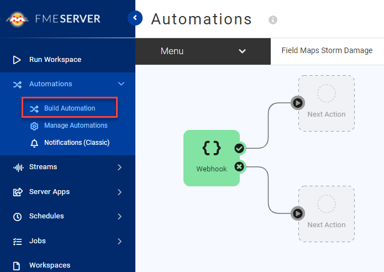384x272 pixels.
Task: Click the info icon beside Automations title
Action: tap(272, 20)
